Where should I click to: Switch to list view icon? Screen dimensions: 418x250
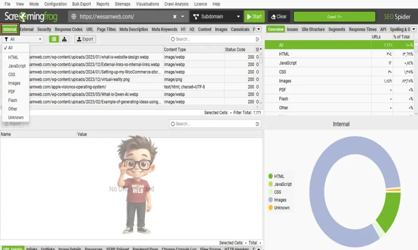click(x=54, y=39)
